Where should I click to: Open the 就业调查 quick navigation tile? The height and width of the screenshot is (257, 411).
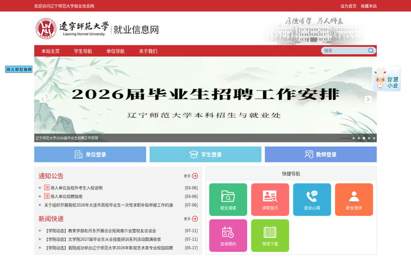point(228,199)
